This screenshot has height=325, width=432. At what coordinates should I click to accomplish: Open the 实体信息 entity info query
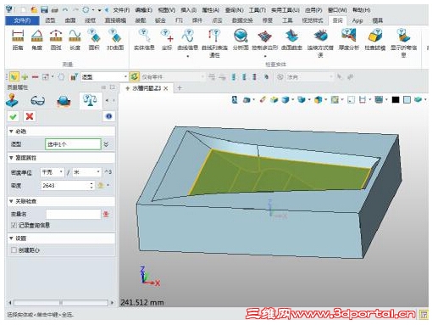click(144, 40)
